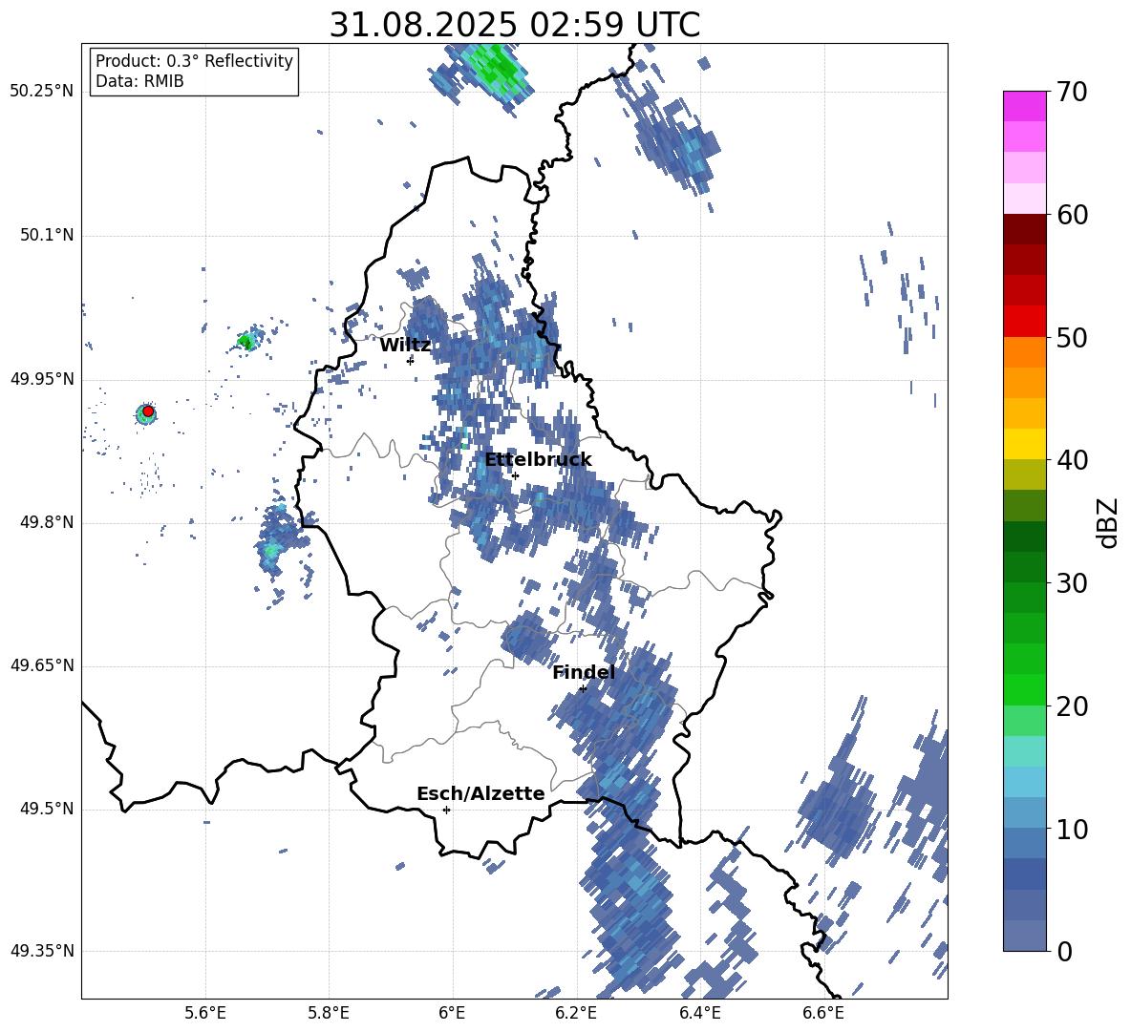Click the colorbar tick label 10
The image size is (1131, 1032).
click(1072, 830)
